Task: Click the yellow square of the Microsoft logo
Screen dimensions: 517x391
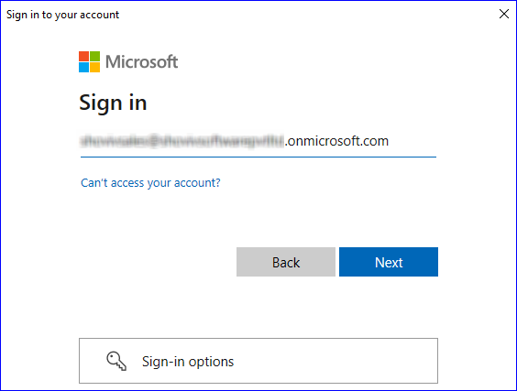Action: coord(95,67)
